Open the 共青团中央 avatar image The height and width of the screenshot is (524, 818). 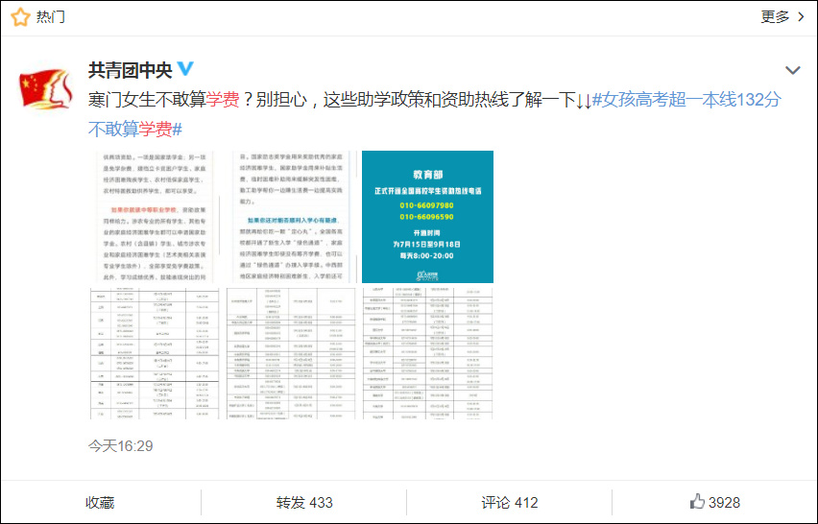click(x=45, y=88)
